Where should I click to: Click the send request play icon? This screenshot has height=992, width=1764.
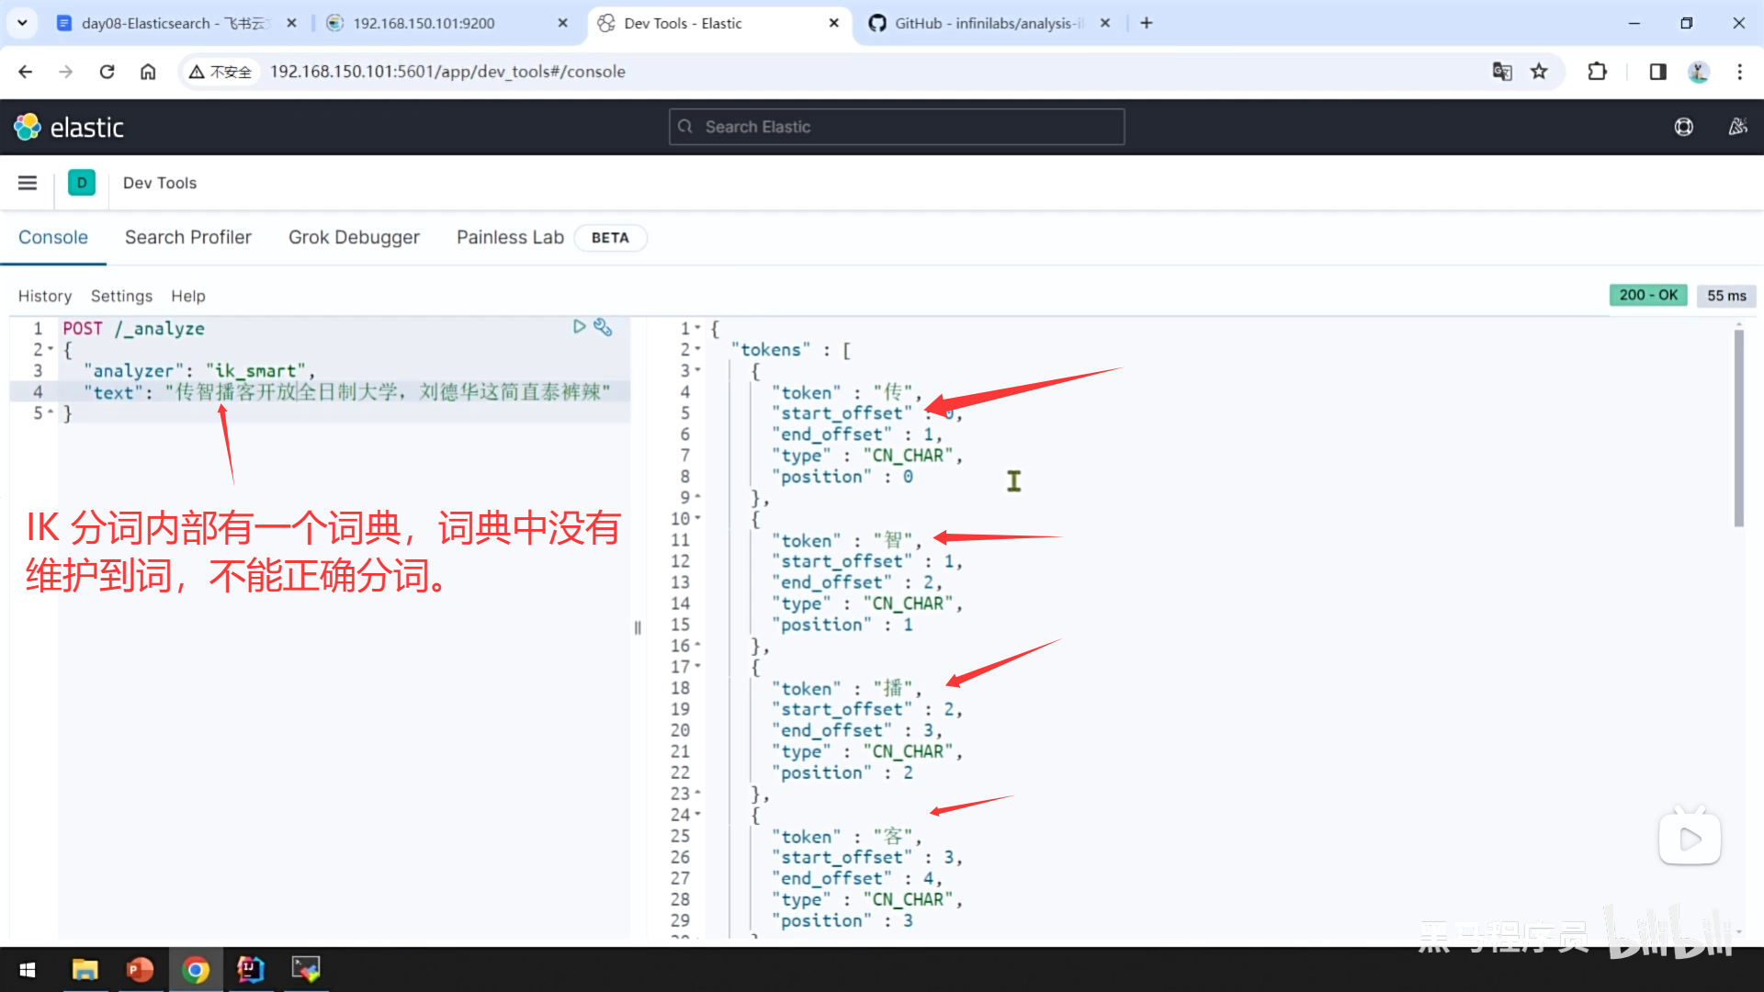[x=579, y=326]
